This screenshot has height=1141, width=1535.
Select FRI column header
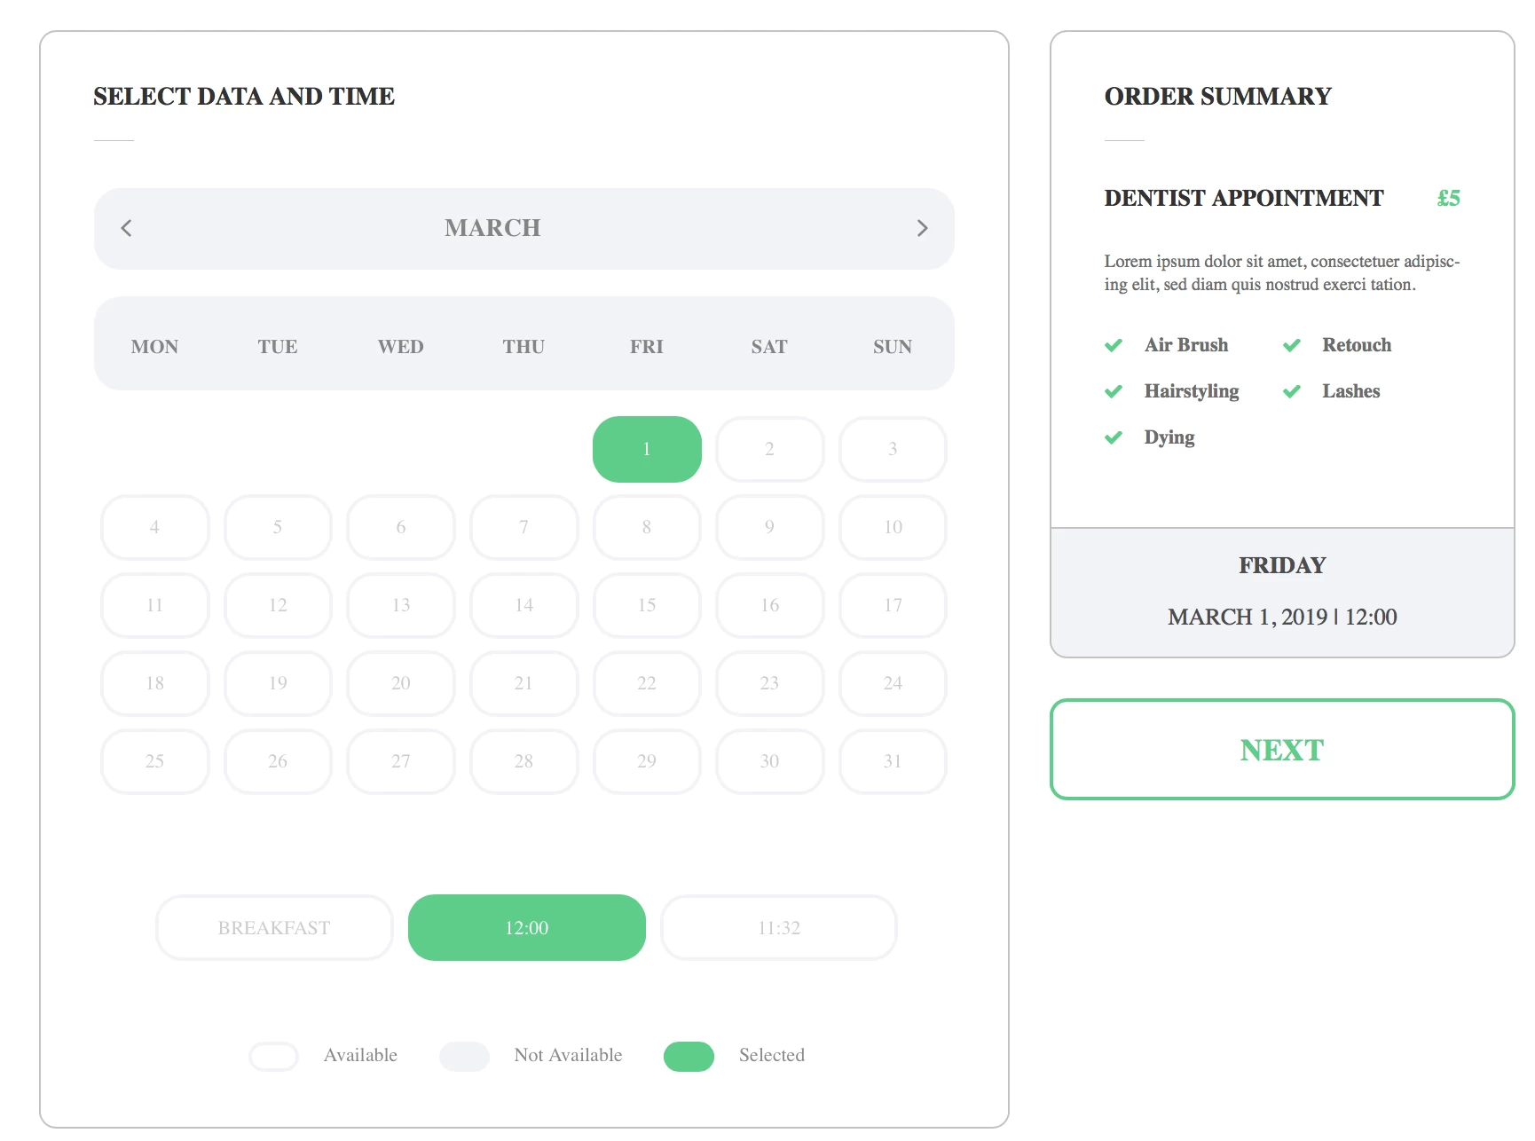[647, 347]
